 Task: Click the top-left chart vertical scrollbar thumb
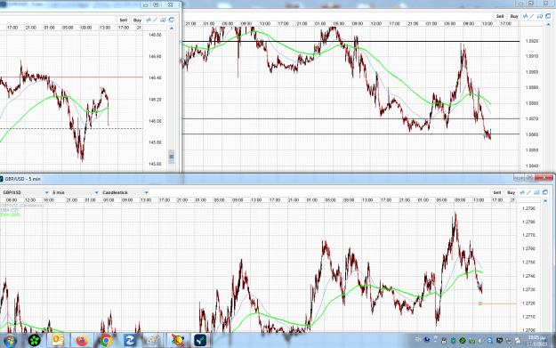[172, 157]
